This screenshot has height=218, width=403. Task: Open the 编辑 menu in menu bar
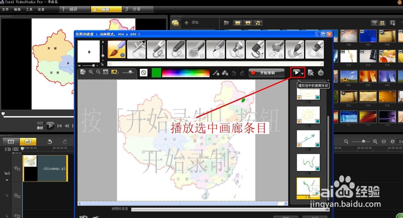[x=17, y=9]
